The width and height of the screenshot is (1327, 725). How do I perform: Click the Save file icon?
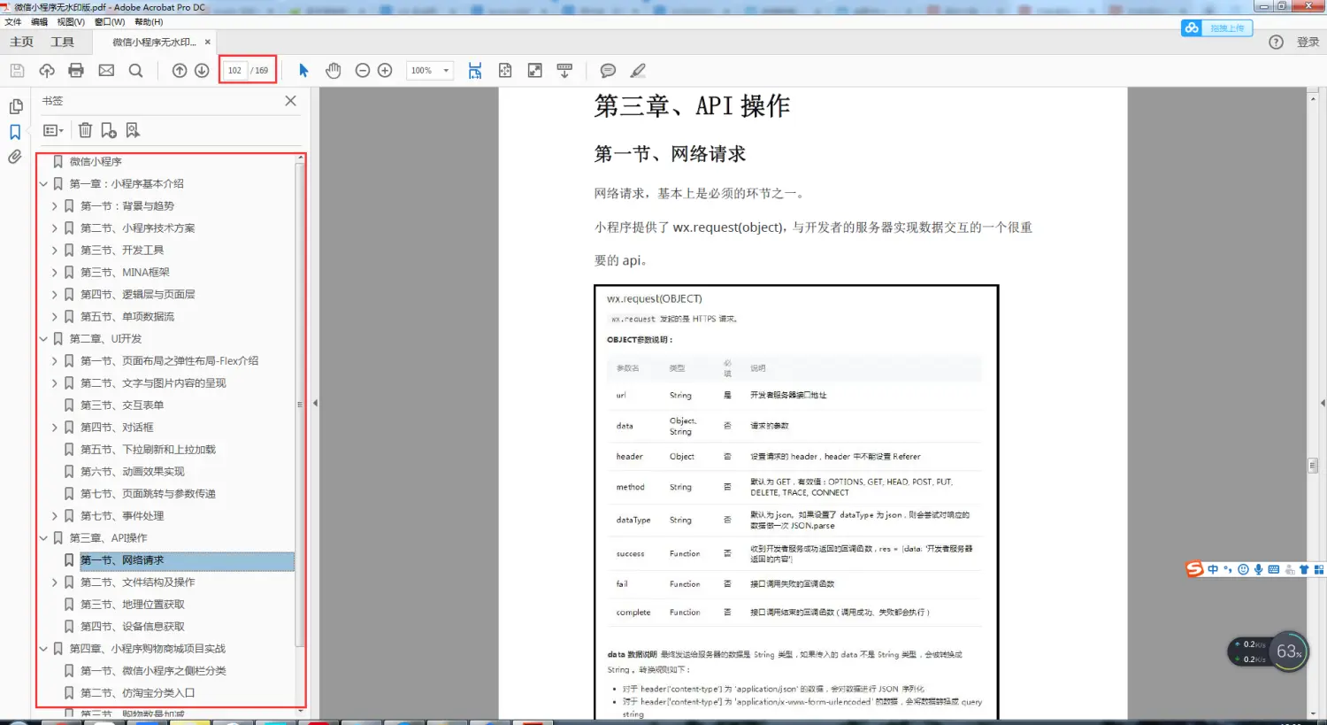click(x=17, y=71)
